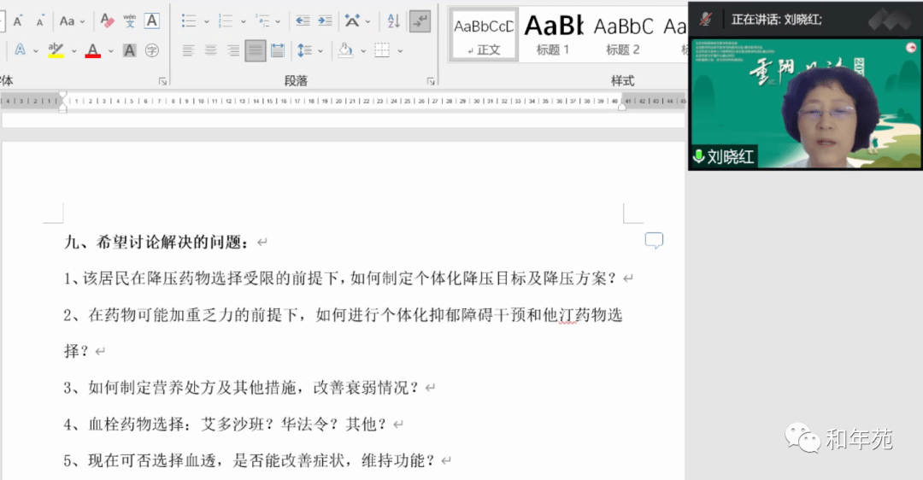Click the Decrease Indent icon

[303, 20]
